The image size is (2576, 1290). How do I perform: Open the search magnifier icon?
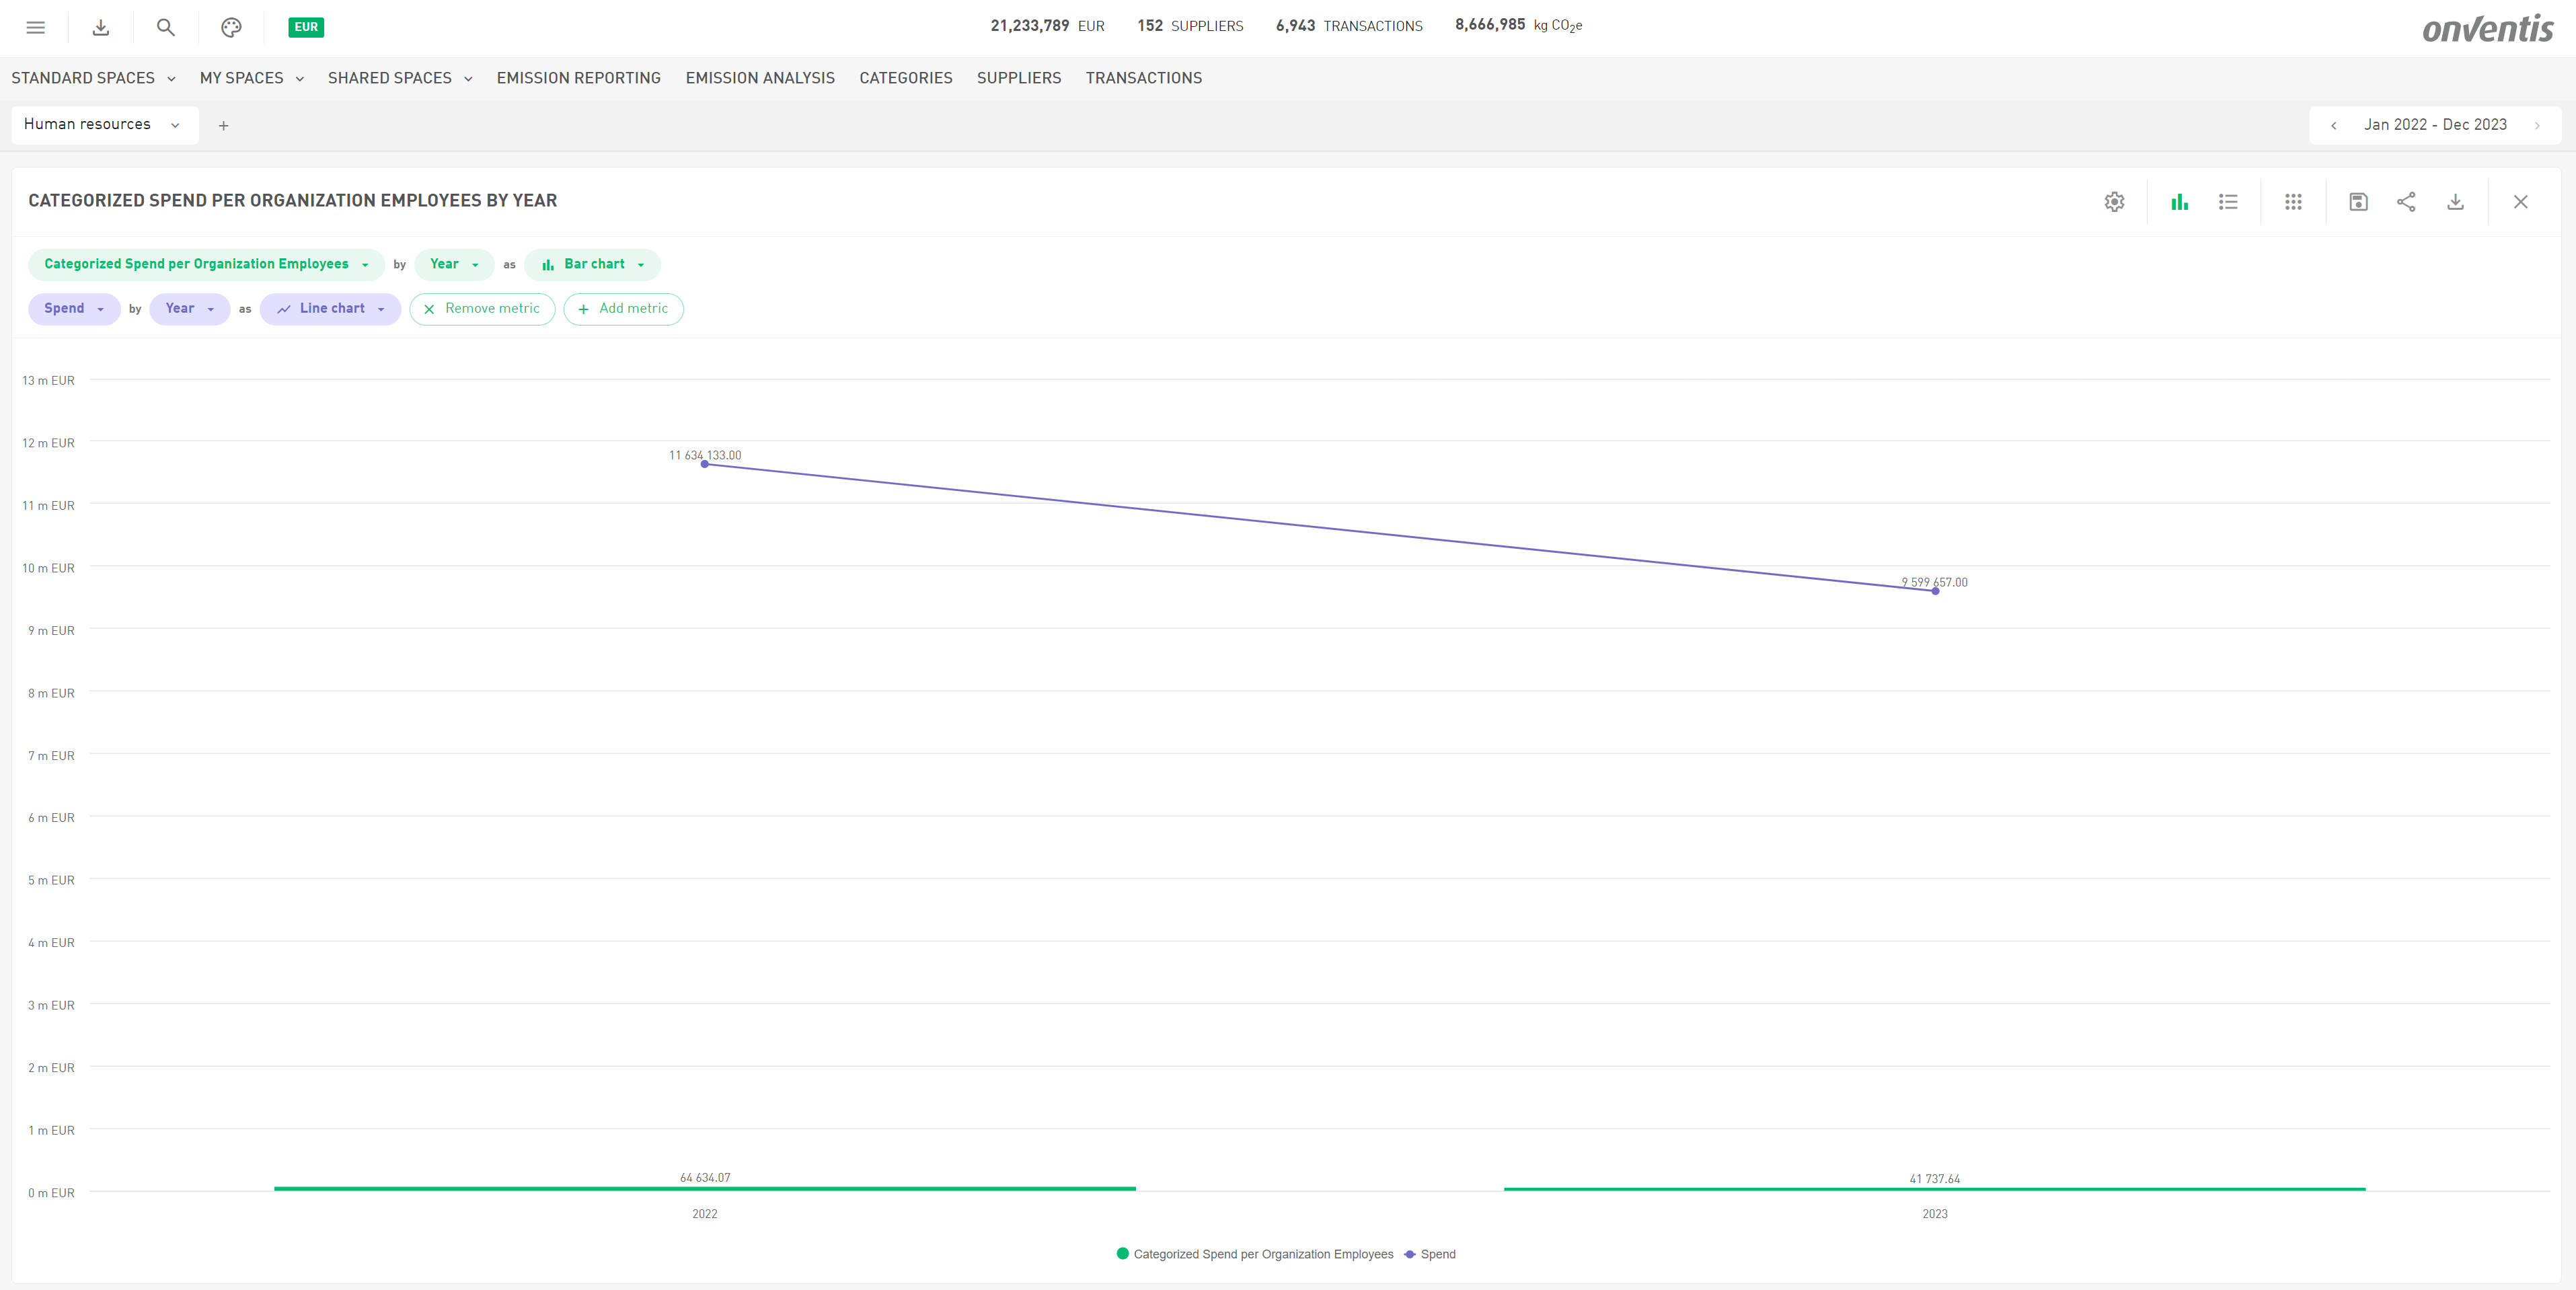166,27
